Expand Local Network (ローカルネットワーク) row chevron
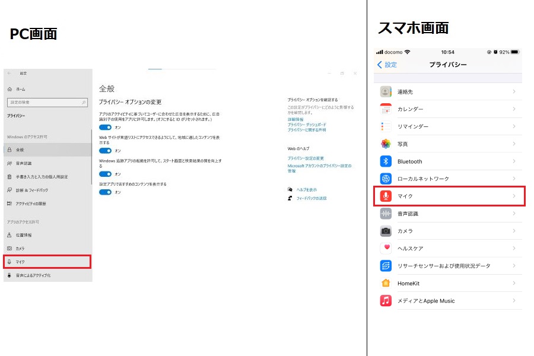The height and width of the screenshot is (356, 534). (514, 179)
